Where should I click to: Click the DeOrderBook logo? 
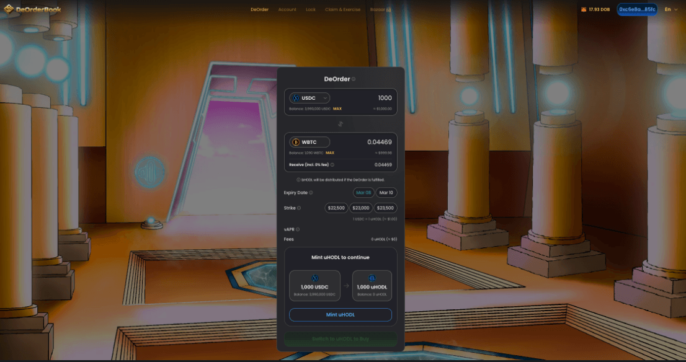[x=32, y=9]
